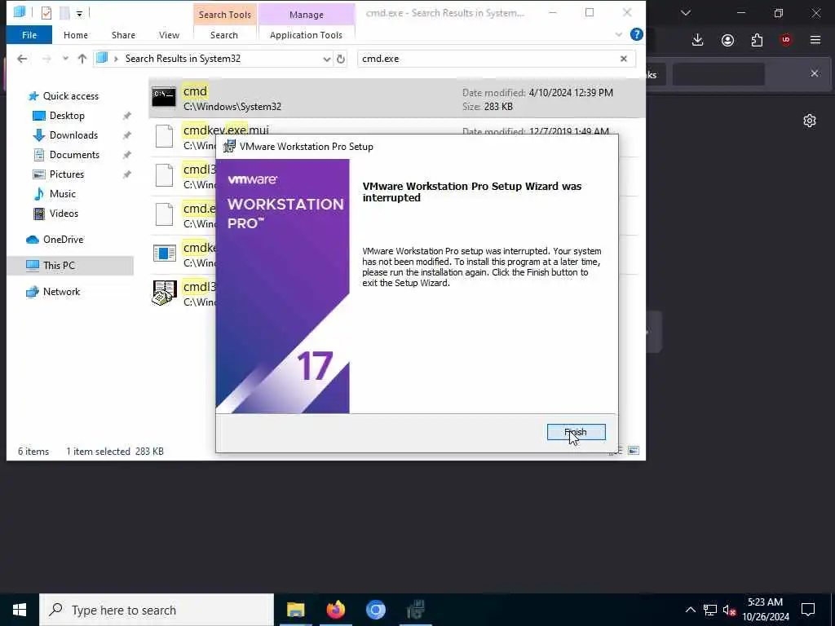The height and width of the screenshot is (626, 835).
Task: Open the Firefox account icon
Action: pyautogui.click(x=727, y=40)
